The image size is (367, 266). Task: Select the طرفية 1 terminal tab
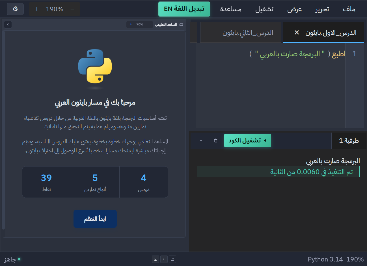[x=349, y=140]
